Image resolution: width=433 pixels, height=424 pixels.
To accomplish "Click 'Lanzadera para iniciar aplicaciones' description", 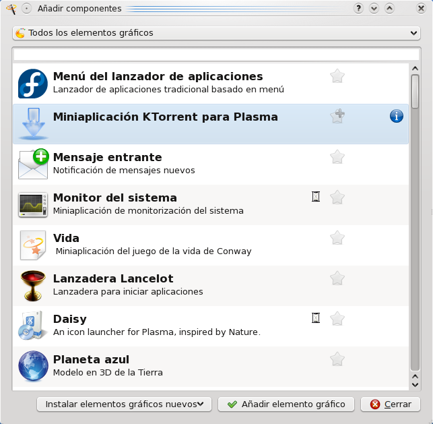I will (x=128, y=292).
